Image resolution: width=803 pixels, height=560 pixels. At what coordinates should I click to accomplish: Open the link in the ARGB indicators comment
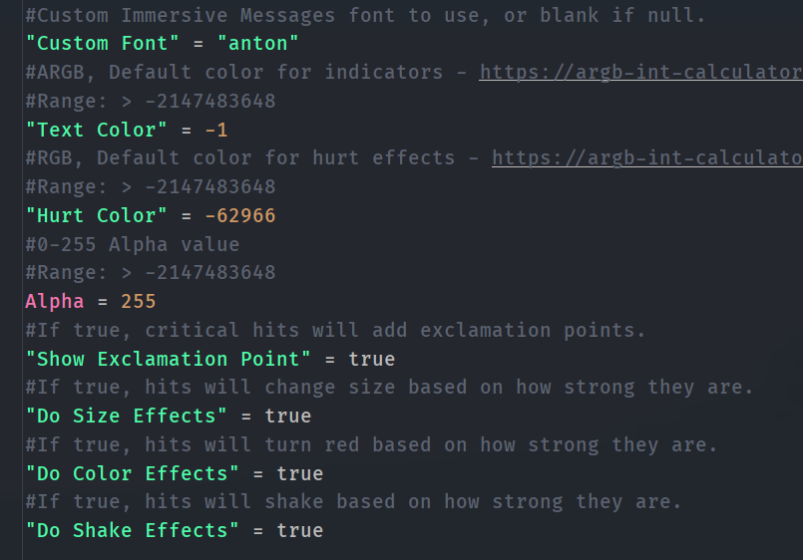click(640, 72)
